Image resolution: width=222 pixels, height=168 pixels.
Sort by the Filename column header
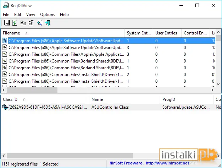pyautogui.click(x=63, y=33)
